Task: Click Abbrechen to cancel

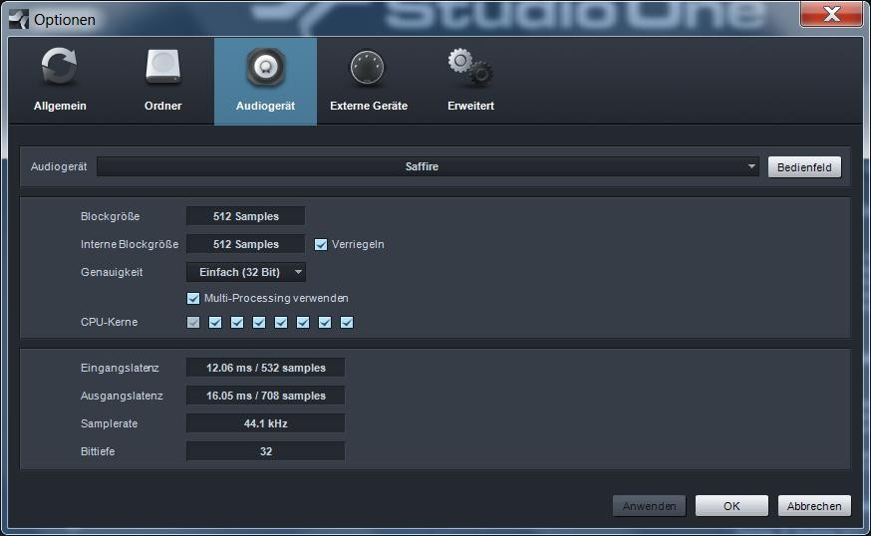Action: click(x=814, y=506)
